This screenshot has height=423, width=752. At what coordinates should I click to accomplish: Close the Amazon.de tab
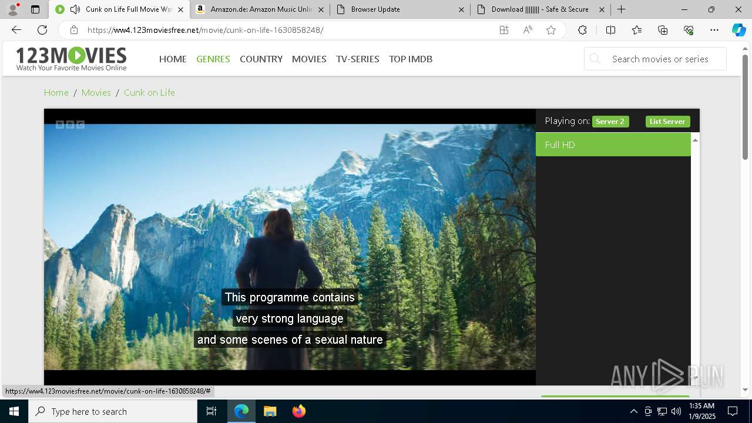[x=321, y=9]
